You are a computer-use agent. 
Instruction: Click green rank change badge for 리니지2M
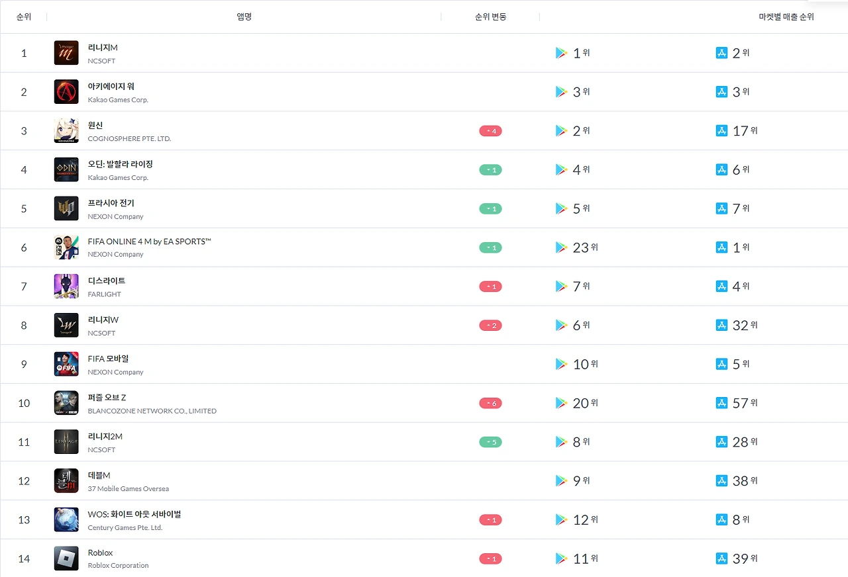(x=490, y=442)
